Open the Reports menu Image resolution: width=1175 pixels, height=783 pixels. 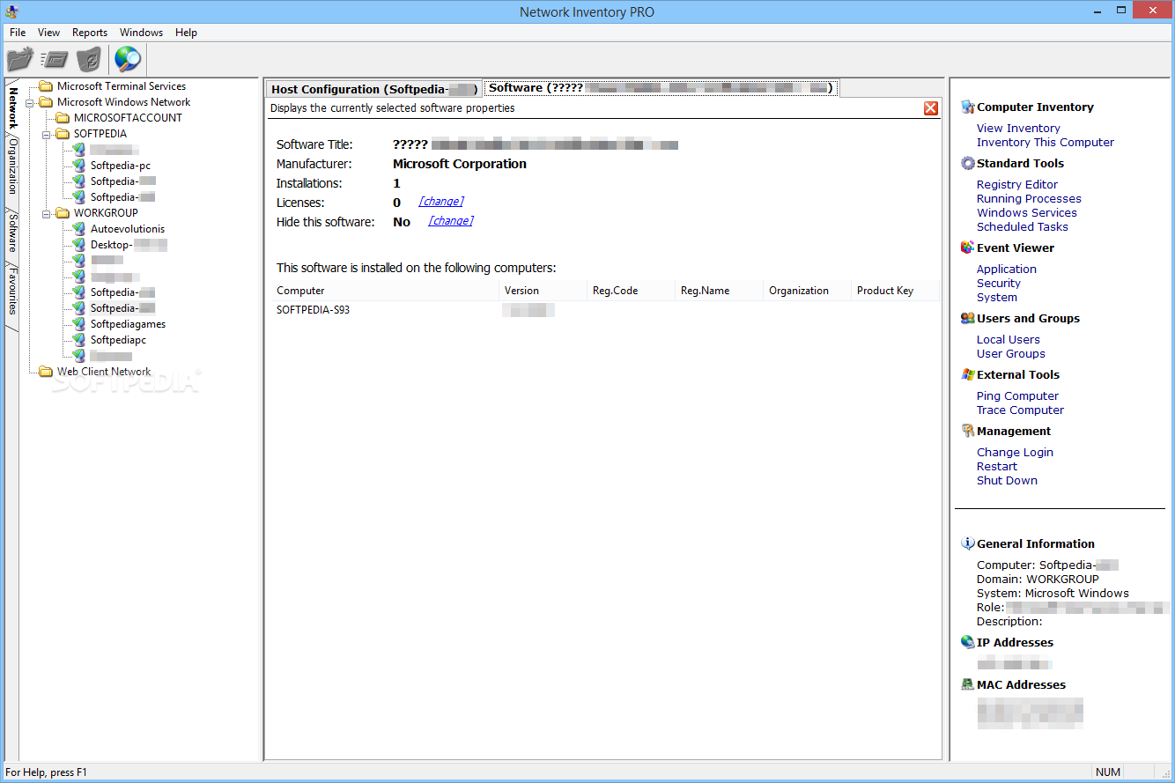pos(90,33)
